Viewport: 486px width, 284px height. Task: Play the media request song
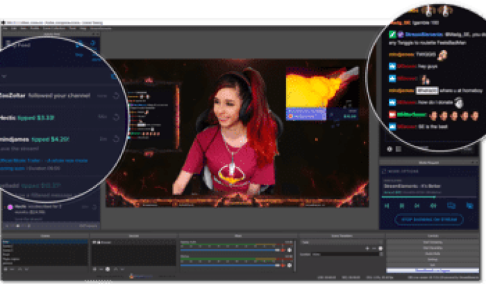(403, 205)
